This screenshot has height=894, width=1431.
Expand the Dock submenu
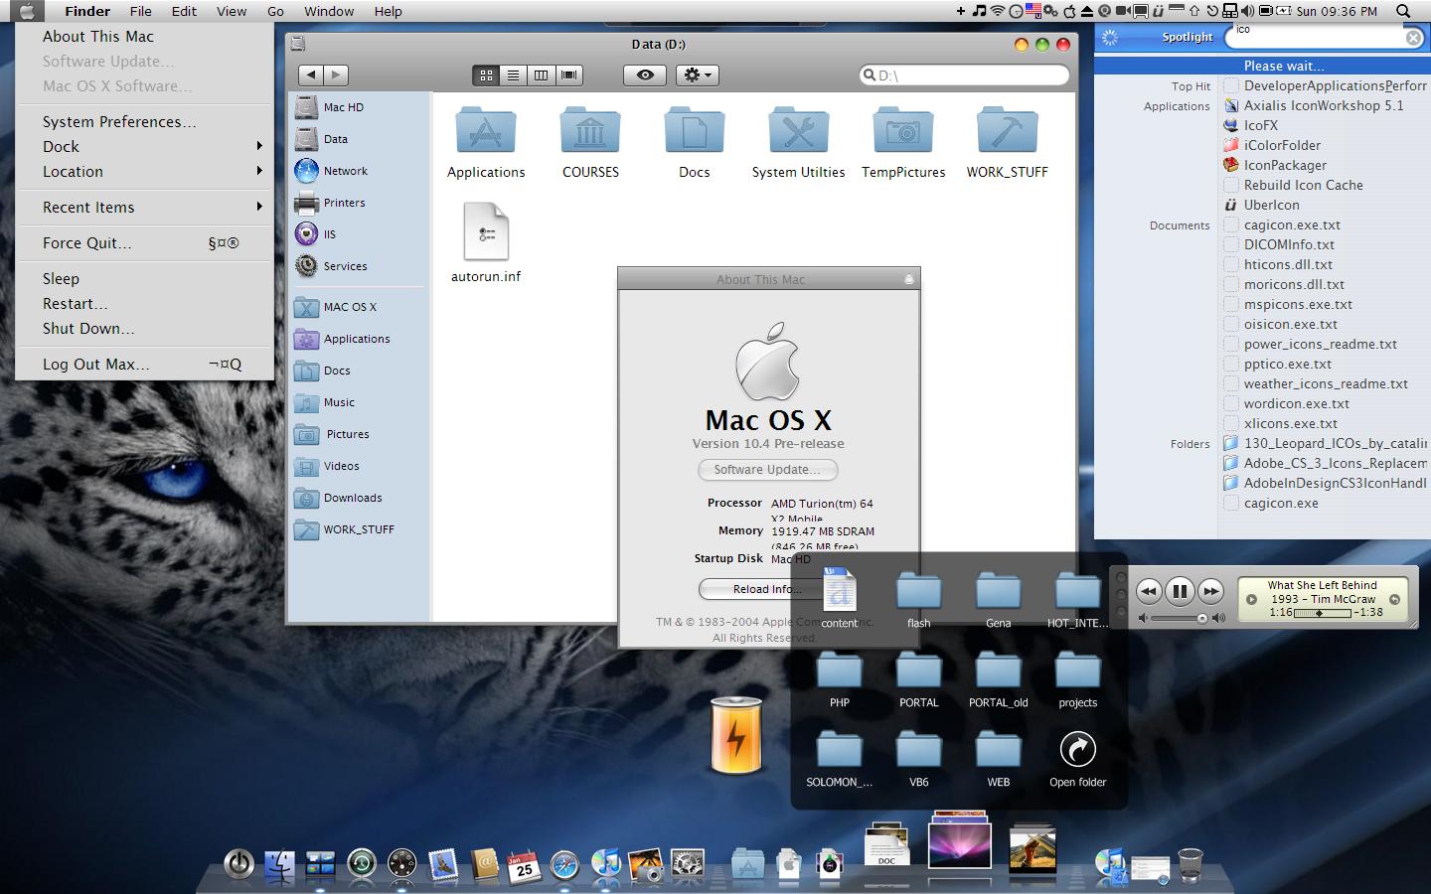pos(145,146)
